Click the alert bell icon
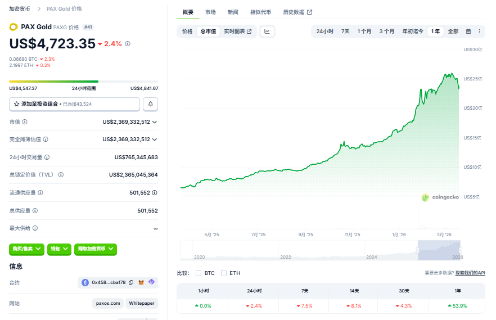The image size is (496, 320). coord(151,104)
